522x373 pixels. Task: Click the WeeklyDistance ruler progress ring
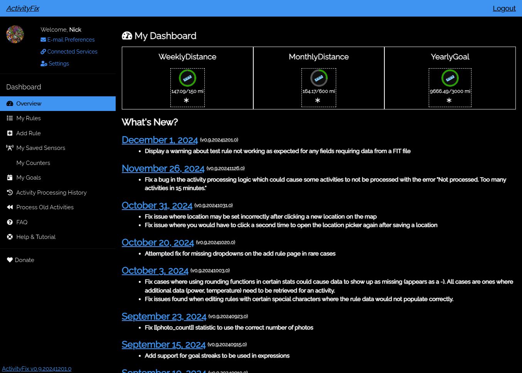pos(187,78)
